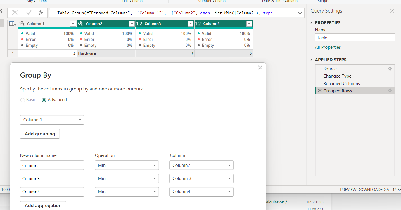Select the Advanced radio option
The width and height of the screenshot is (401, 210).
pos(44,100)
